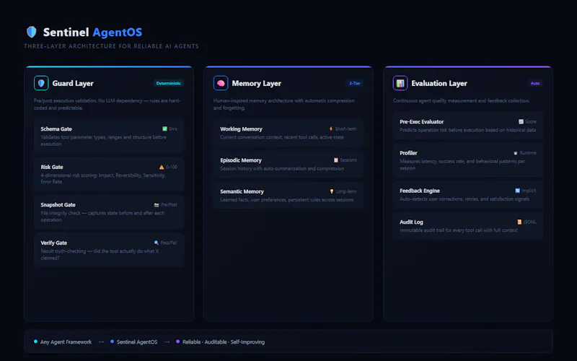Click the Pass/Fail tag on Verify Gate
The width and height of the screenshot is (577, 361).
tap(169, 243)
